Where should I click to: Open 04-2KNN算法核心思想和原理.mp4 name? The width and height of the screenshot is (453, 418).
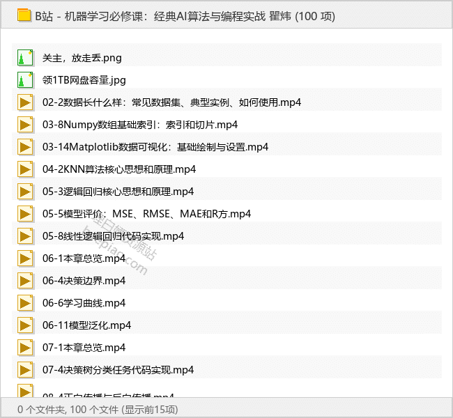click(119, 169)
